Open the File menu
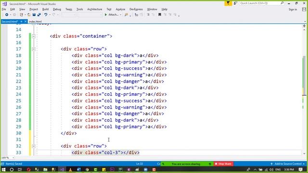This screenshot has width=308, height=173. 4,9
